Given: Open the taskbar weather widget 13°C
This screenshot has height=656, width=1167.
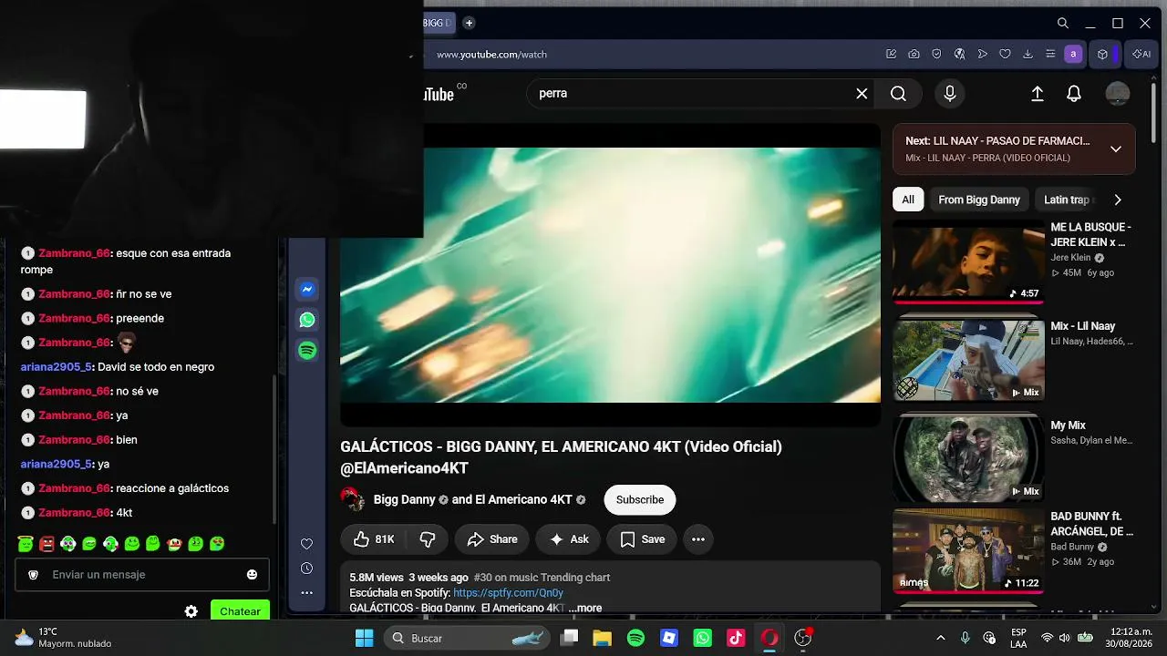Looking at the screenshot, I should click(62, 638).
